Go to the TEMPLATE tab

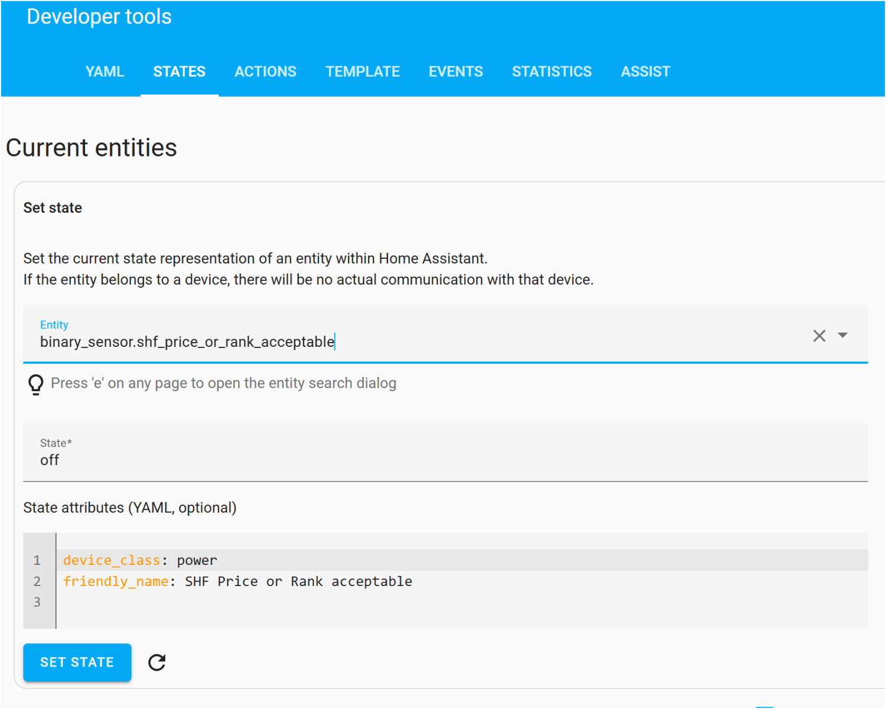(362, 71)
